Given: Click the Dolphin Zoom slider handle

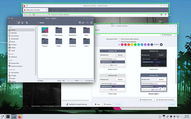Looking at the screenshot, I should 66,81.
